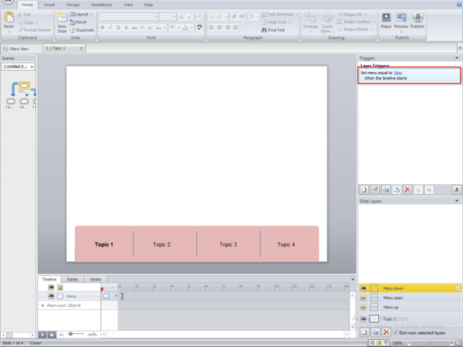Click Duplicate slide in the ribbon
This screenshot has width=463, height=347.
pyautogui.click(x=82, y=30)
